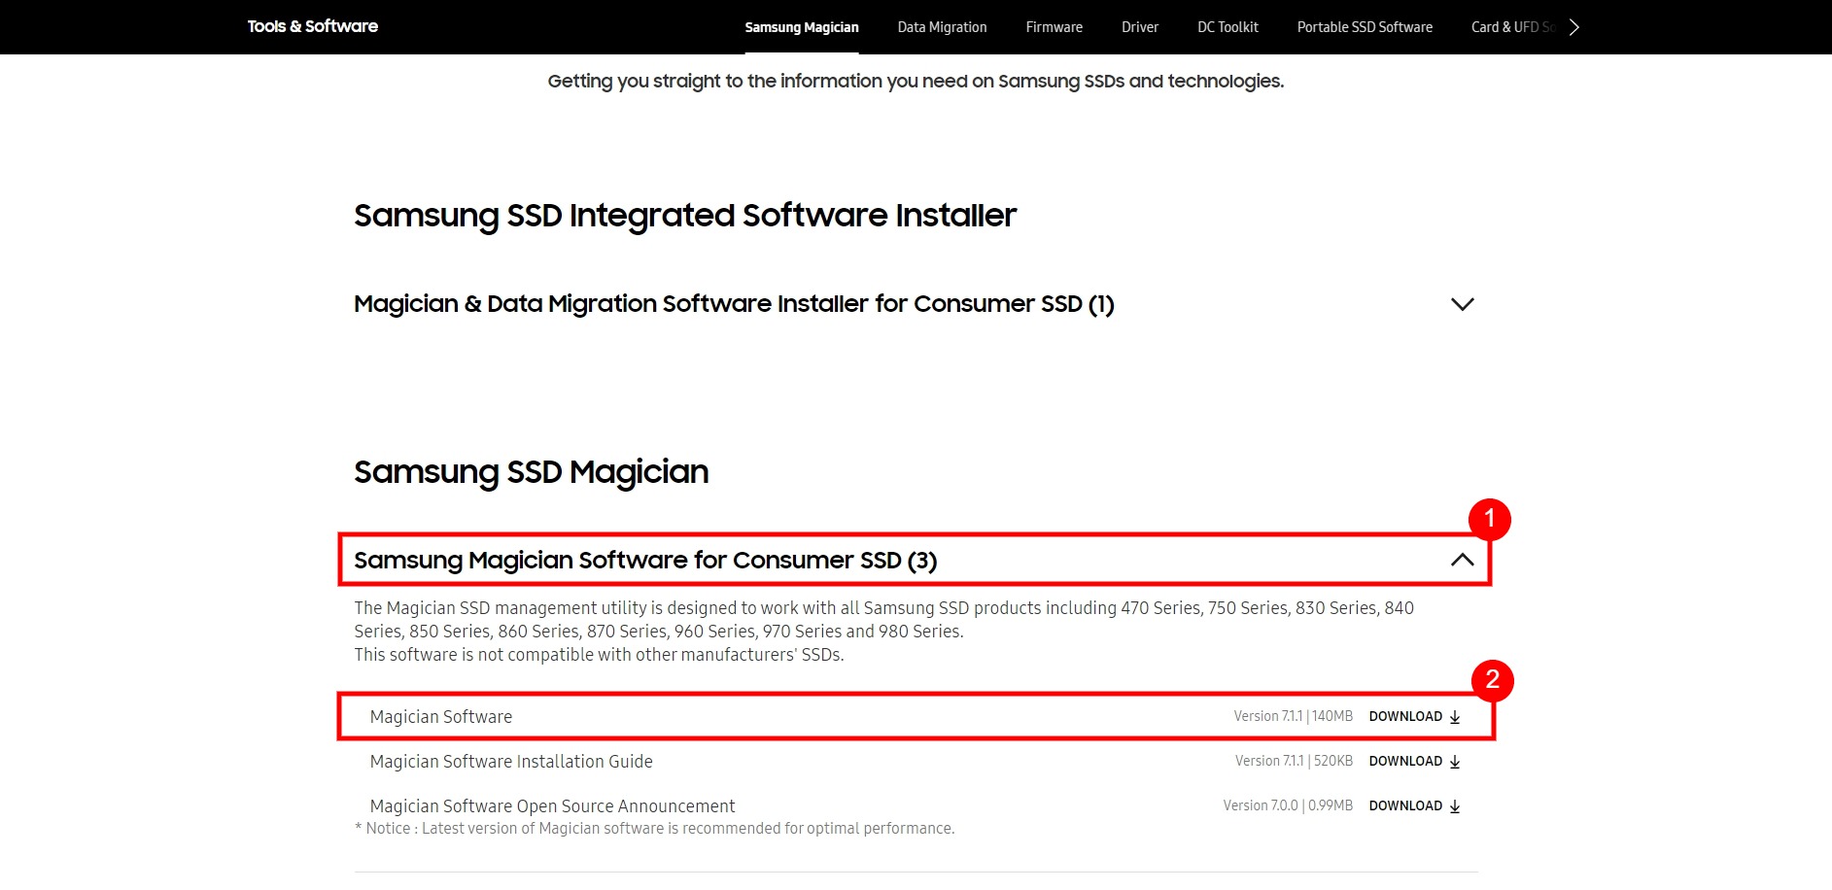Viewport: 1832px width, 890px height.
Task: Select the Magician Software row
Action: tap(441, 717)
